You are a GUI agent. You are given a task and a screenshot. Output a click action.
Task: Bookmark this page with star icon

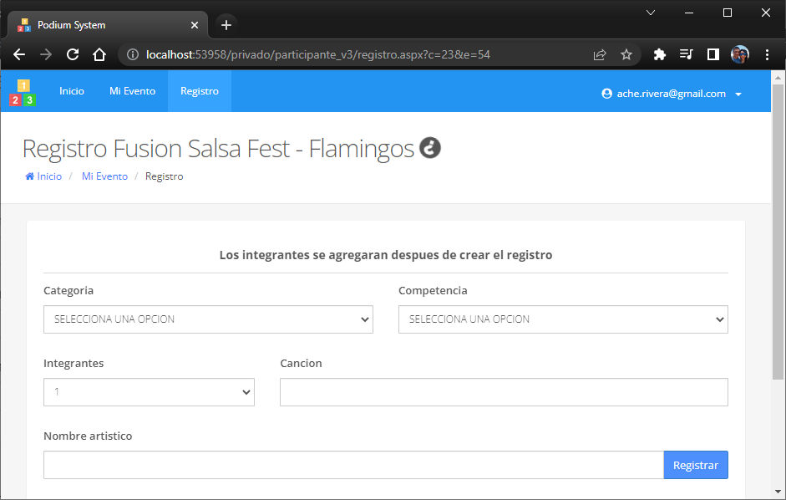click(626, 54)
